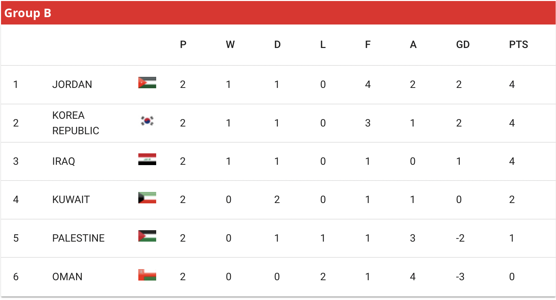Click the Group B header title
The height and width of the screenshot is (300, 556).
(28, 13)
